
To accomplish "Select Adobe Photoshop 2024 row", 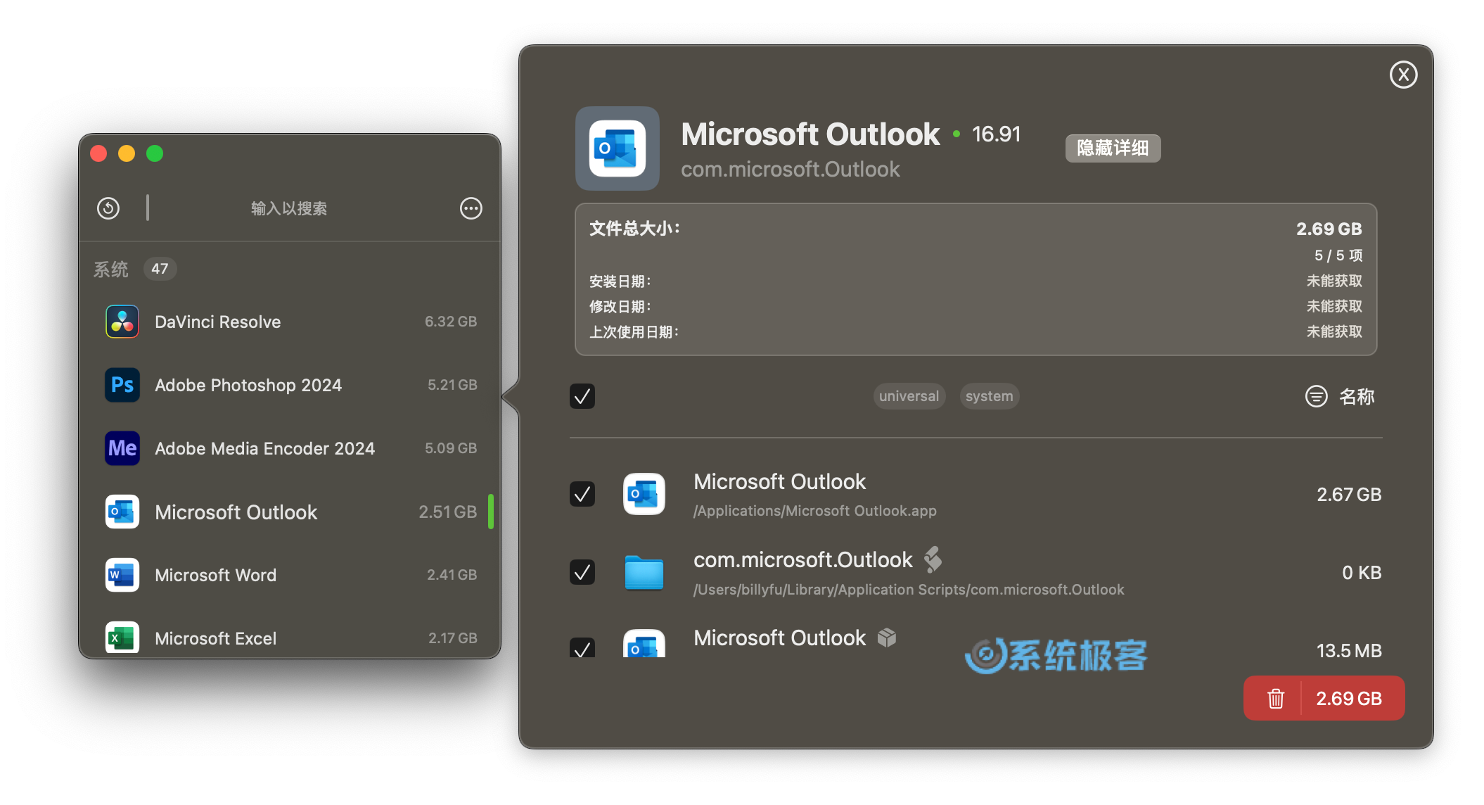I will point(290,385).
